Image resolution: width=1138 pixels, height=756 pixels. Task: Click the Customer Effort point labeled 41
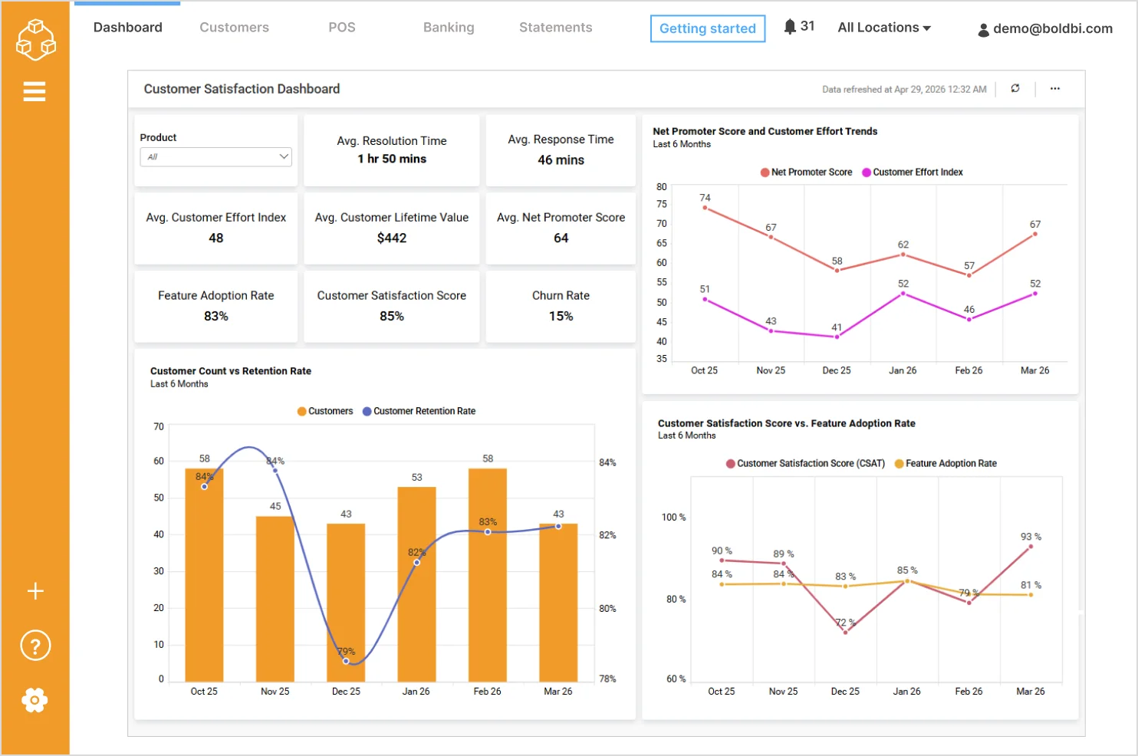837,337
